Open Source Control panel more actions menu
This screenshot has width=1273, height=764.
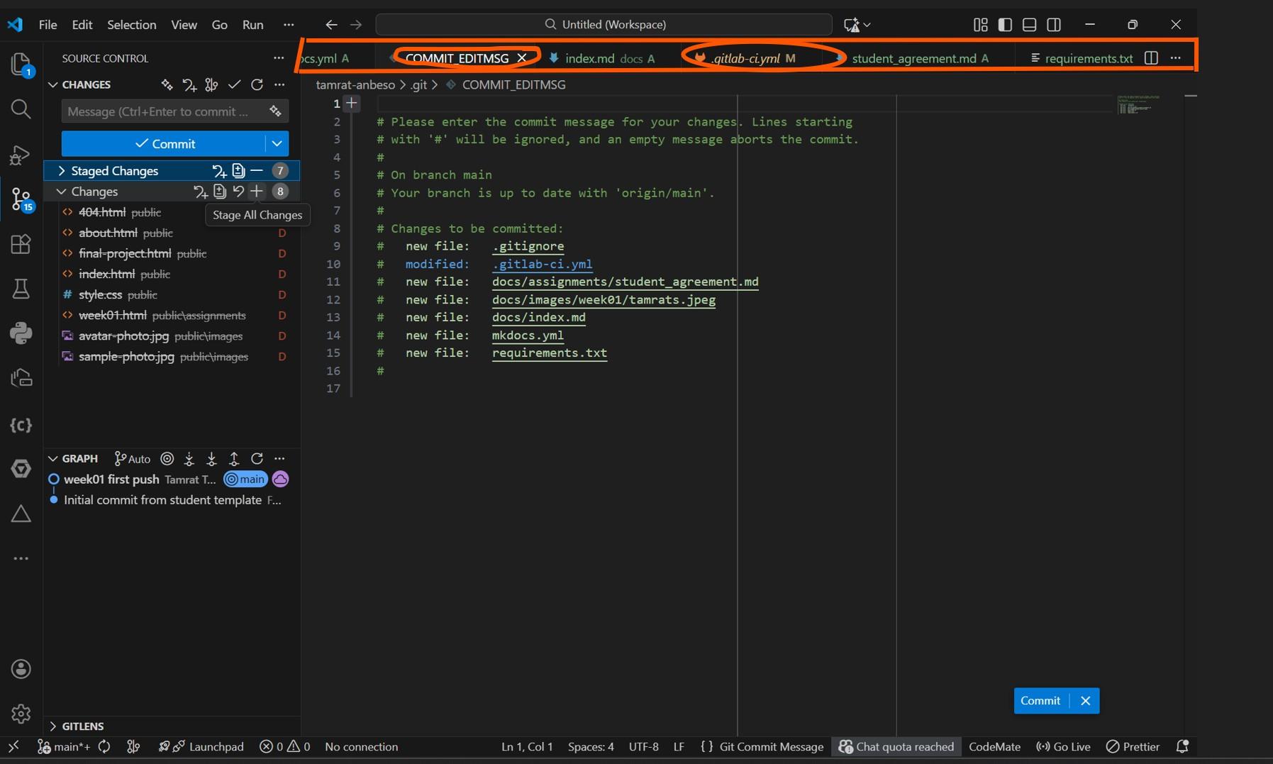[x=279, y=58]
